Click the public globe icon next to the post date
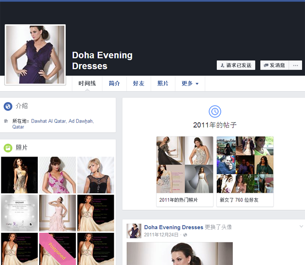This screenshot has height=265, width=305. [184, 235]
